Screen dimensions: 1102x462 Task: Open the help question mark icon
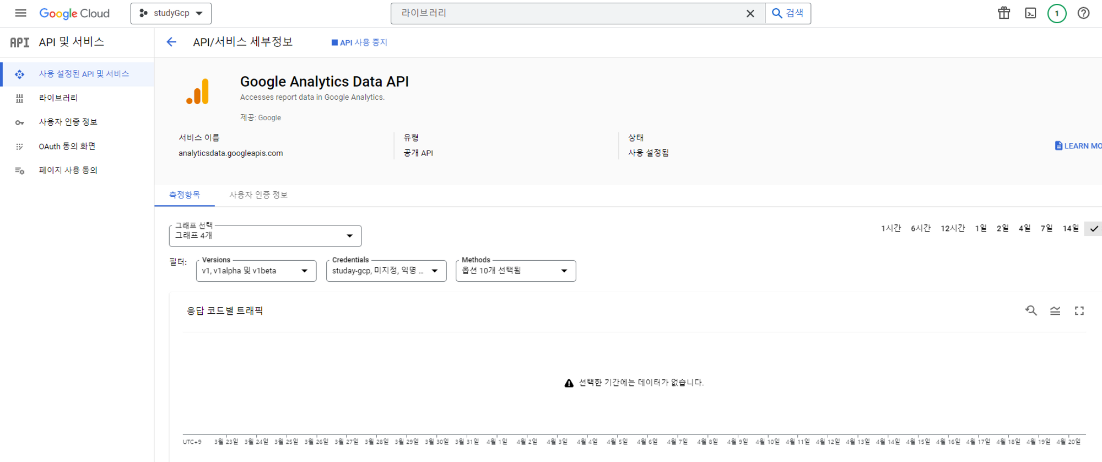tap(1083, 13)
